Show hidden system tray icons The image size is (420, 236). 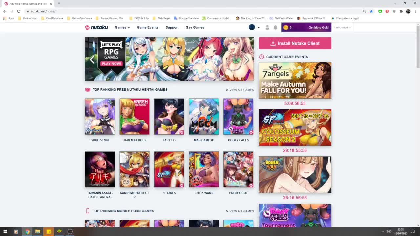[x=382, y=232]
